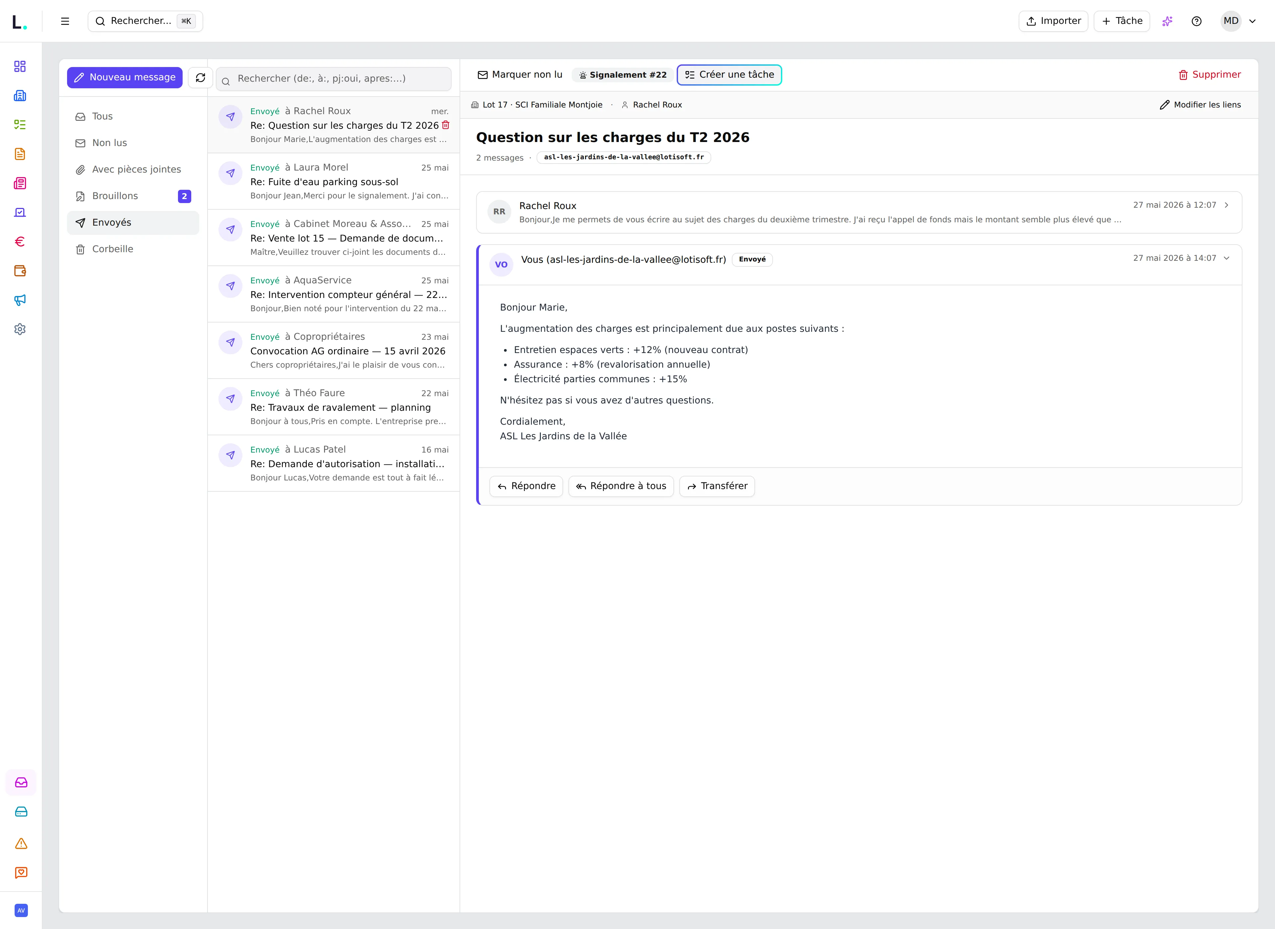The width and height of the screenshot is (1275, 929).
Task: Click the Transférer button
Action: (717, 486)
